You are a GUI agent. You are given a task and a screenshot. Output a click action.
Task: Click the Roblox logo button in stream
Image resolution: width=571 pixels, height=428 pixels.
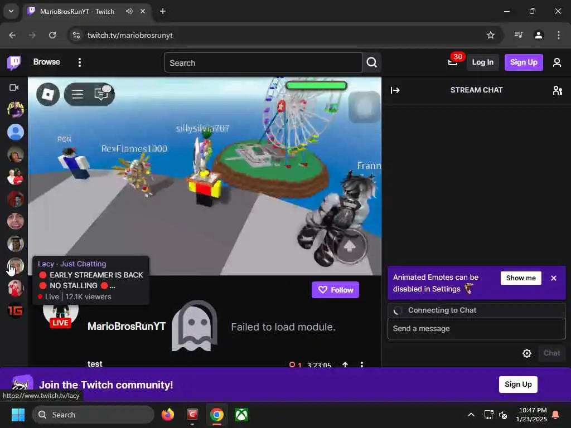tap(48, 94)
